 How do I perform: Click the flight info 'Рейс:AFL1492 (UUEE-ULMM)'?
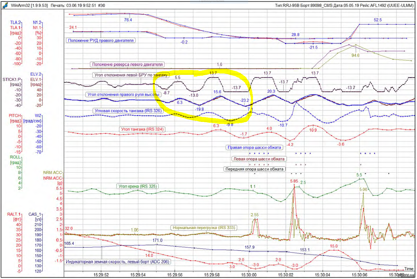click(387, 5)
